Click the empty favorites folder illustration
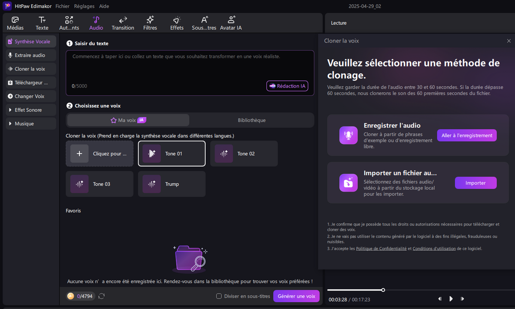515x309 pixels. [x=190, y=259]
